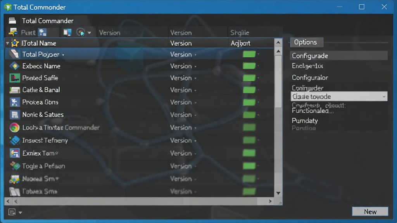Click the Total Name column header

[x=39, y=43]
